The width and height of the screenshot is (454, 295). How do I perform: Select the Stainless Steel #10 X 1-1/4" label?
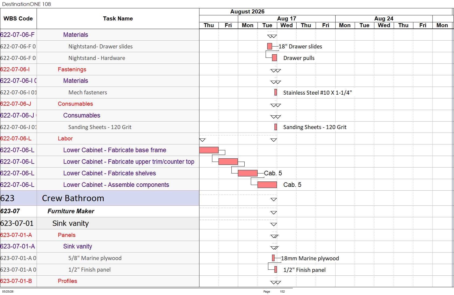(318, 93)
